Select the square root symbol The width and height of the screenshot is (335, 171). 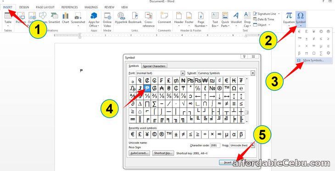tap(183, 104)
